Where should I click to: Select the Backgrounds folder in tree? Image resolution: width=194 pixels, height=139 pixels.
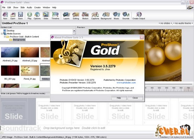pyautogui.click(x=19, y=40)
